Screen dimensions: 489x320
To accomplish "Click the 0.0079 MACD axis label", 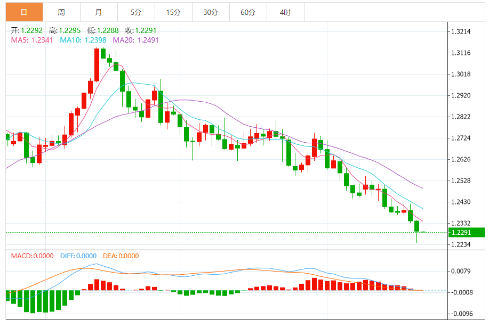I will click(x=461, y=271).
